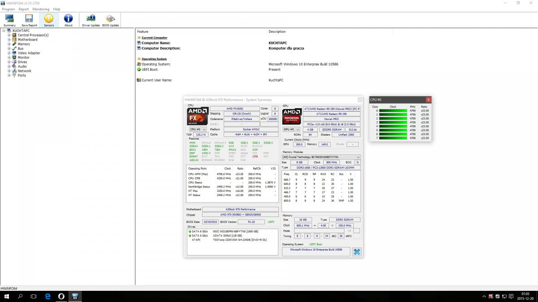Select the Monitor icon in tree
Screen dimensions: 538x302
click(14, 57)
